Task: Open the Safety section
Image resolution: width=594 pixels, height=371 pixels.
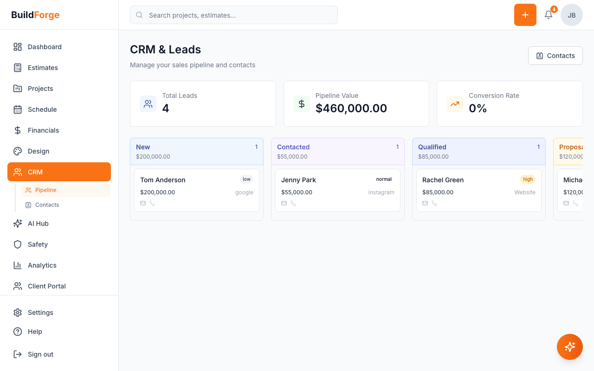Action: pos(37,244)
